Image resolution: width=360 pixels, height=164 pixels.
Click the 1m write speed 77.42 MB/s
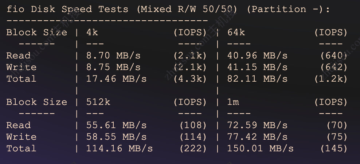257,137
